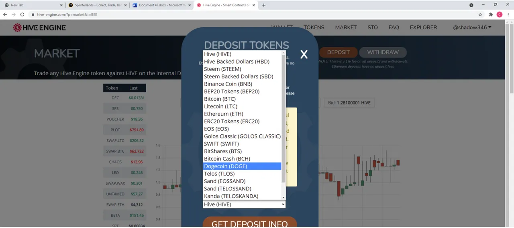Open Chrome's three-dot menu
The height and width of the screenshot is (228, 514).
[x=508, y=14]
